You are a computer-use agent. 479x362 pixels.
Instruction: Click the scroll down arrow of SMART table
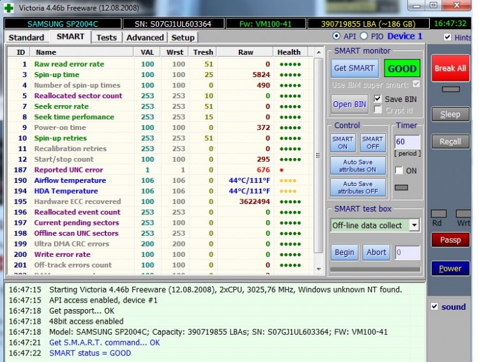(x=319, y=269)
